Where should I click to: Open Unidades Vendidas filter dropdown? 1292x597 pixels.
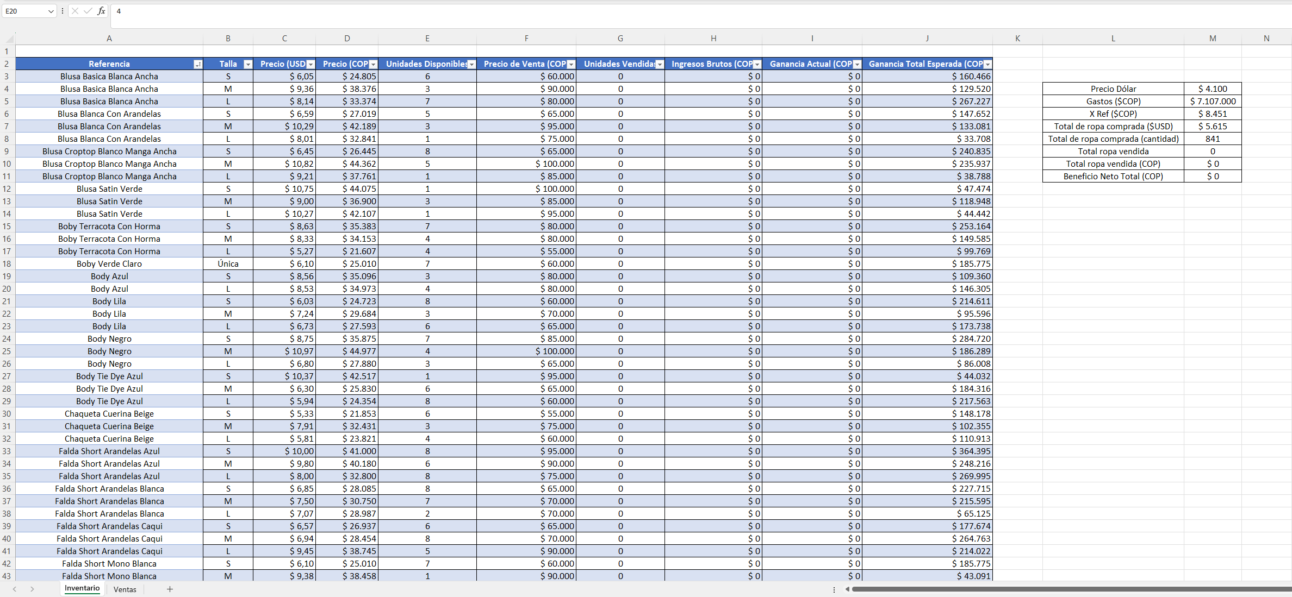tap(660, 64)
